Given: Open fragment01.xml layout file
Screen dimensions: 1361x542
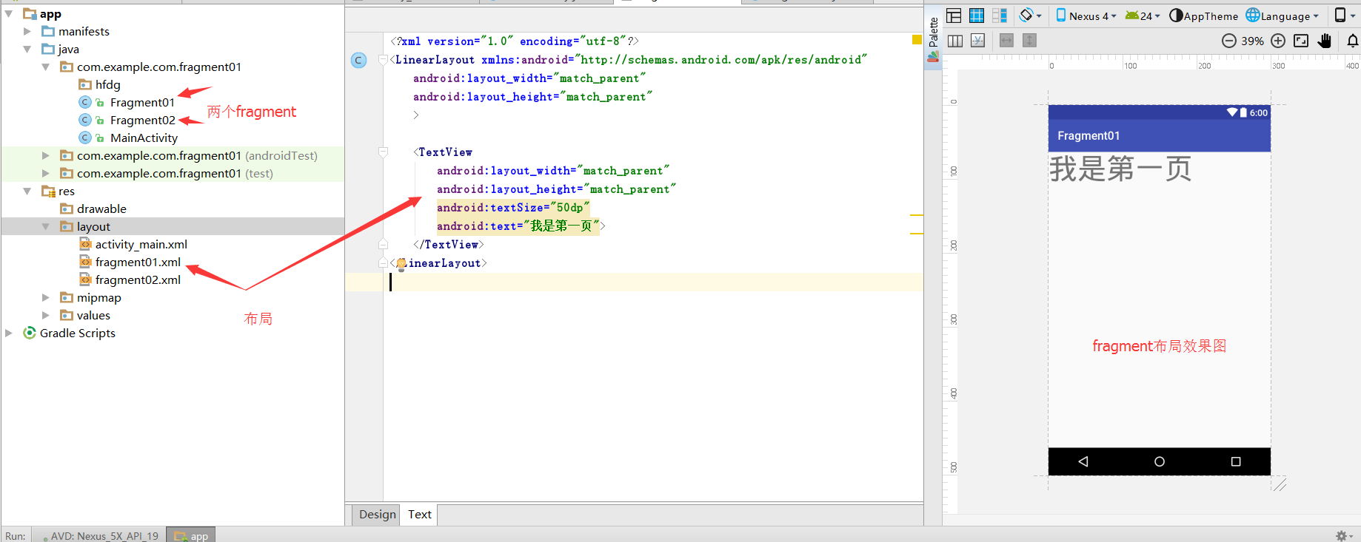Looking at the screenshot, I should tap(130, 262).
